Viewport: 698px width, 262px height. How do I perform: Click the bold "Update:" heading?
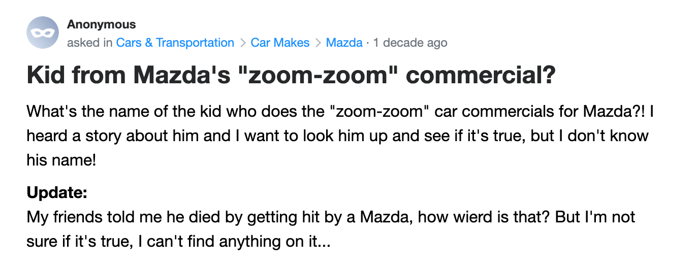[x=57, y=193]
